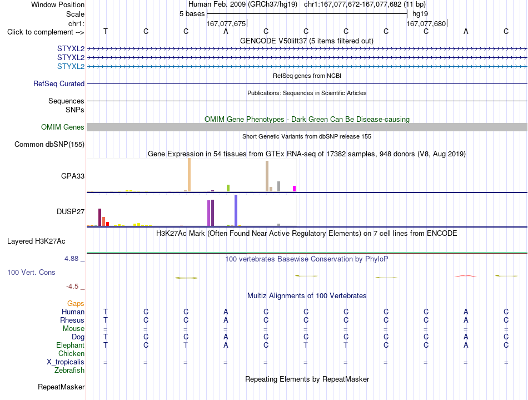
Task: Click the T base in the complement row
Action: tap(106, 31)
